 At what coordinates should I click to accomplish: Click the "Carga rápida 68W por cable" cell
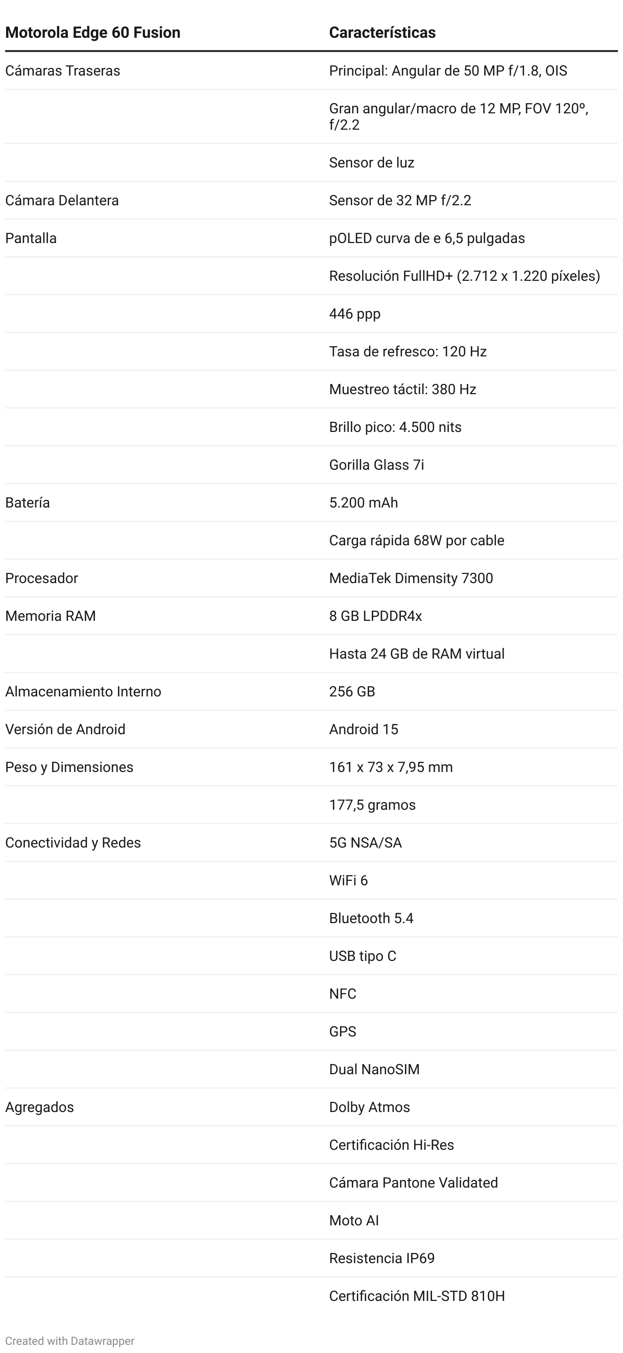tap(417, 541)
